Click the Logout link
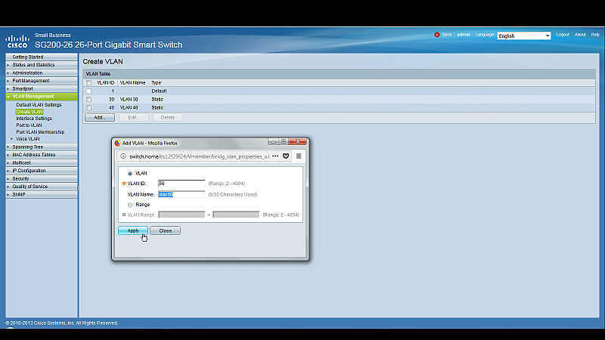The height and width of the screenshot is (340, 605). tap(563, 35)
